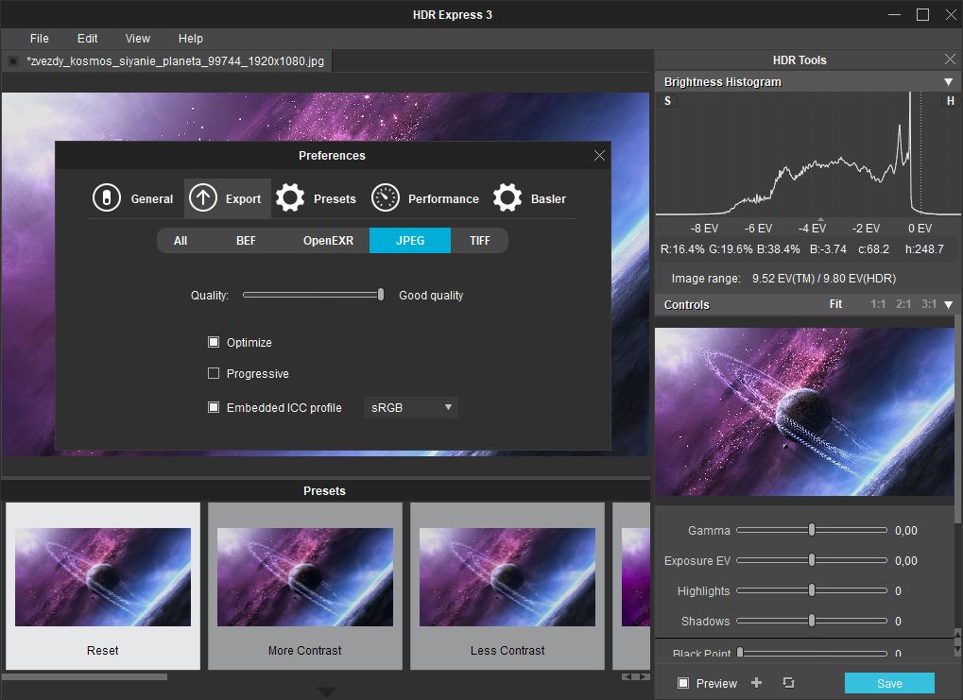Open the View menu
This screenshot has height=700, width=963.
138,38
